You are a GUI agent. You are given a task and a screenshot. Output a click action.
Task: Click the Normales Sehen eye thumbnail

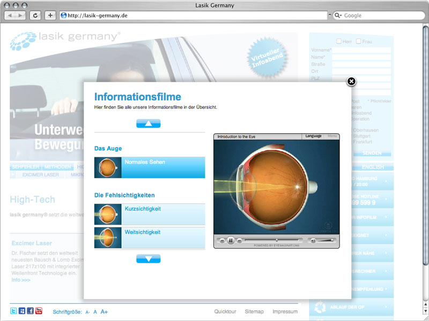pyautogui.click(x=108, y=167)
